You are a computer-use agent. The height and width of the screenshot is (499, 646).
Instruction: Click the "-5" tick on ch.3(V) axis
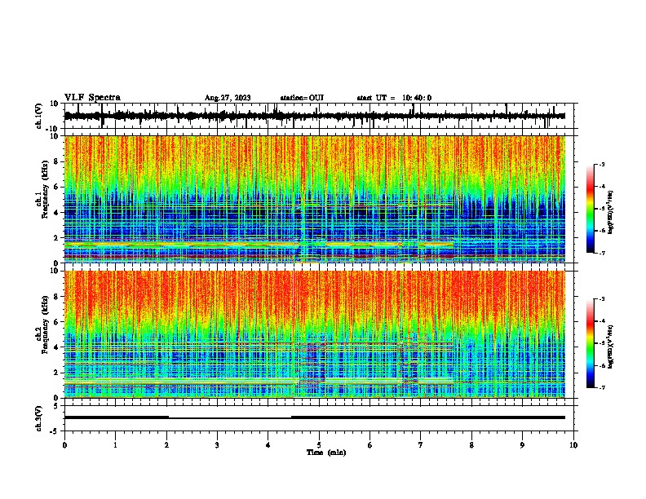pos(55,431)
